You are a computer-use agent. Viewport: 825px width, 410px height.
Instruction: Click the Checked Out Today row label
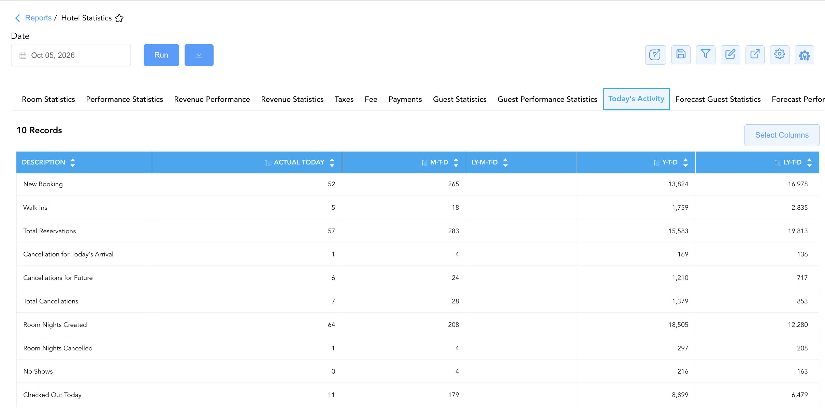[52, 395]
